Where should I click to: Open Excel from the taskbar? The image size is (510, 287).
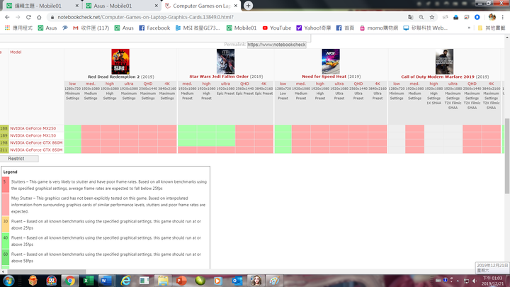pyautogui.click(x=88, y=281)
